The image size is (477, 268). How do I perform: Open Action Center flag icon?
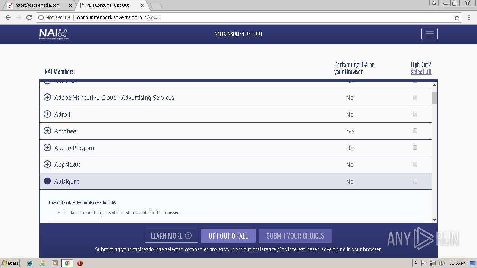(424, 263)
